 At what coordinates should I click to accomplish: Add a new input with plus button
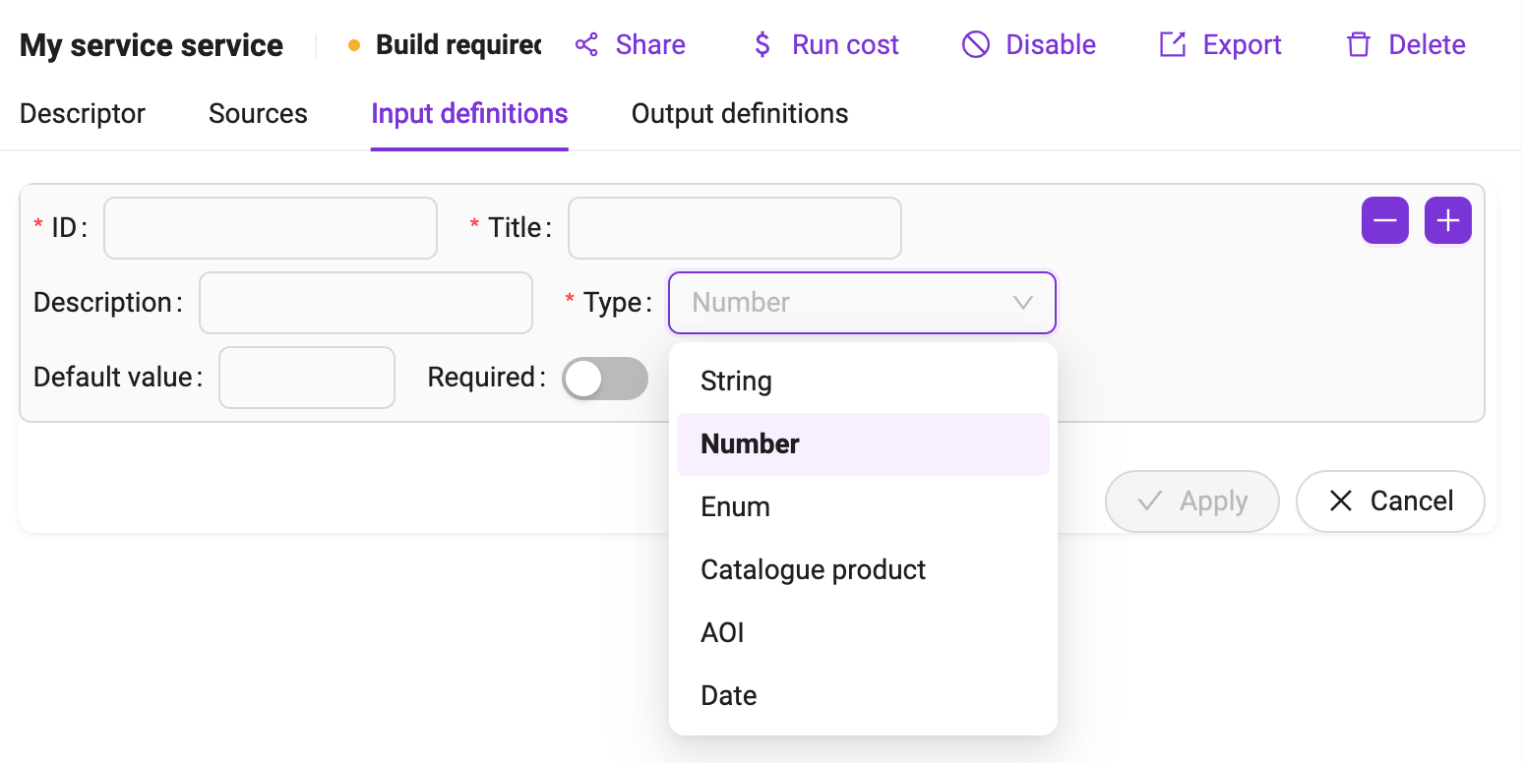(1448, 220)
